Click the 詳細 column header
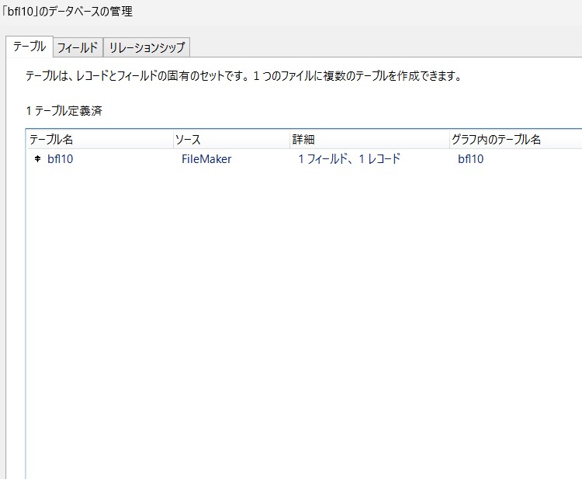This screenshot has height=479, width=582. (369, 139)
